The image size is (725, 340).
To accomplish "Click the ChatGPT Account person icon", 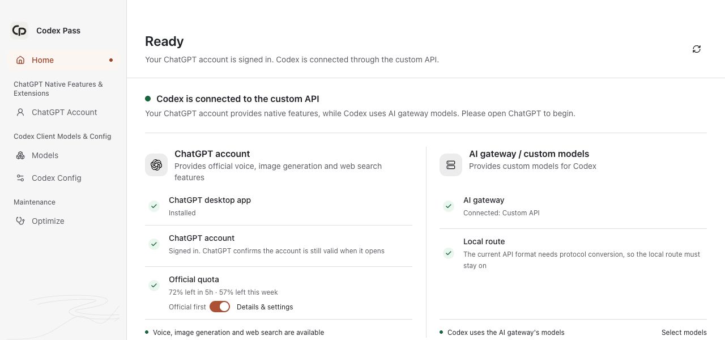I will point(20,112).
